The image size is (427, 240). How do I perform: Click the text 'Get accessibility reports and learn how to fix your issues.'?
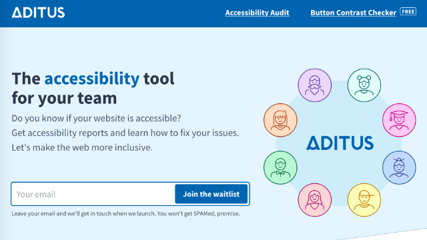click(125, 133)
